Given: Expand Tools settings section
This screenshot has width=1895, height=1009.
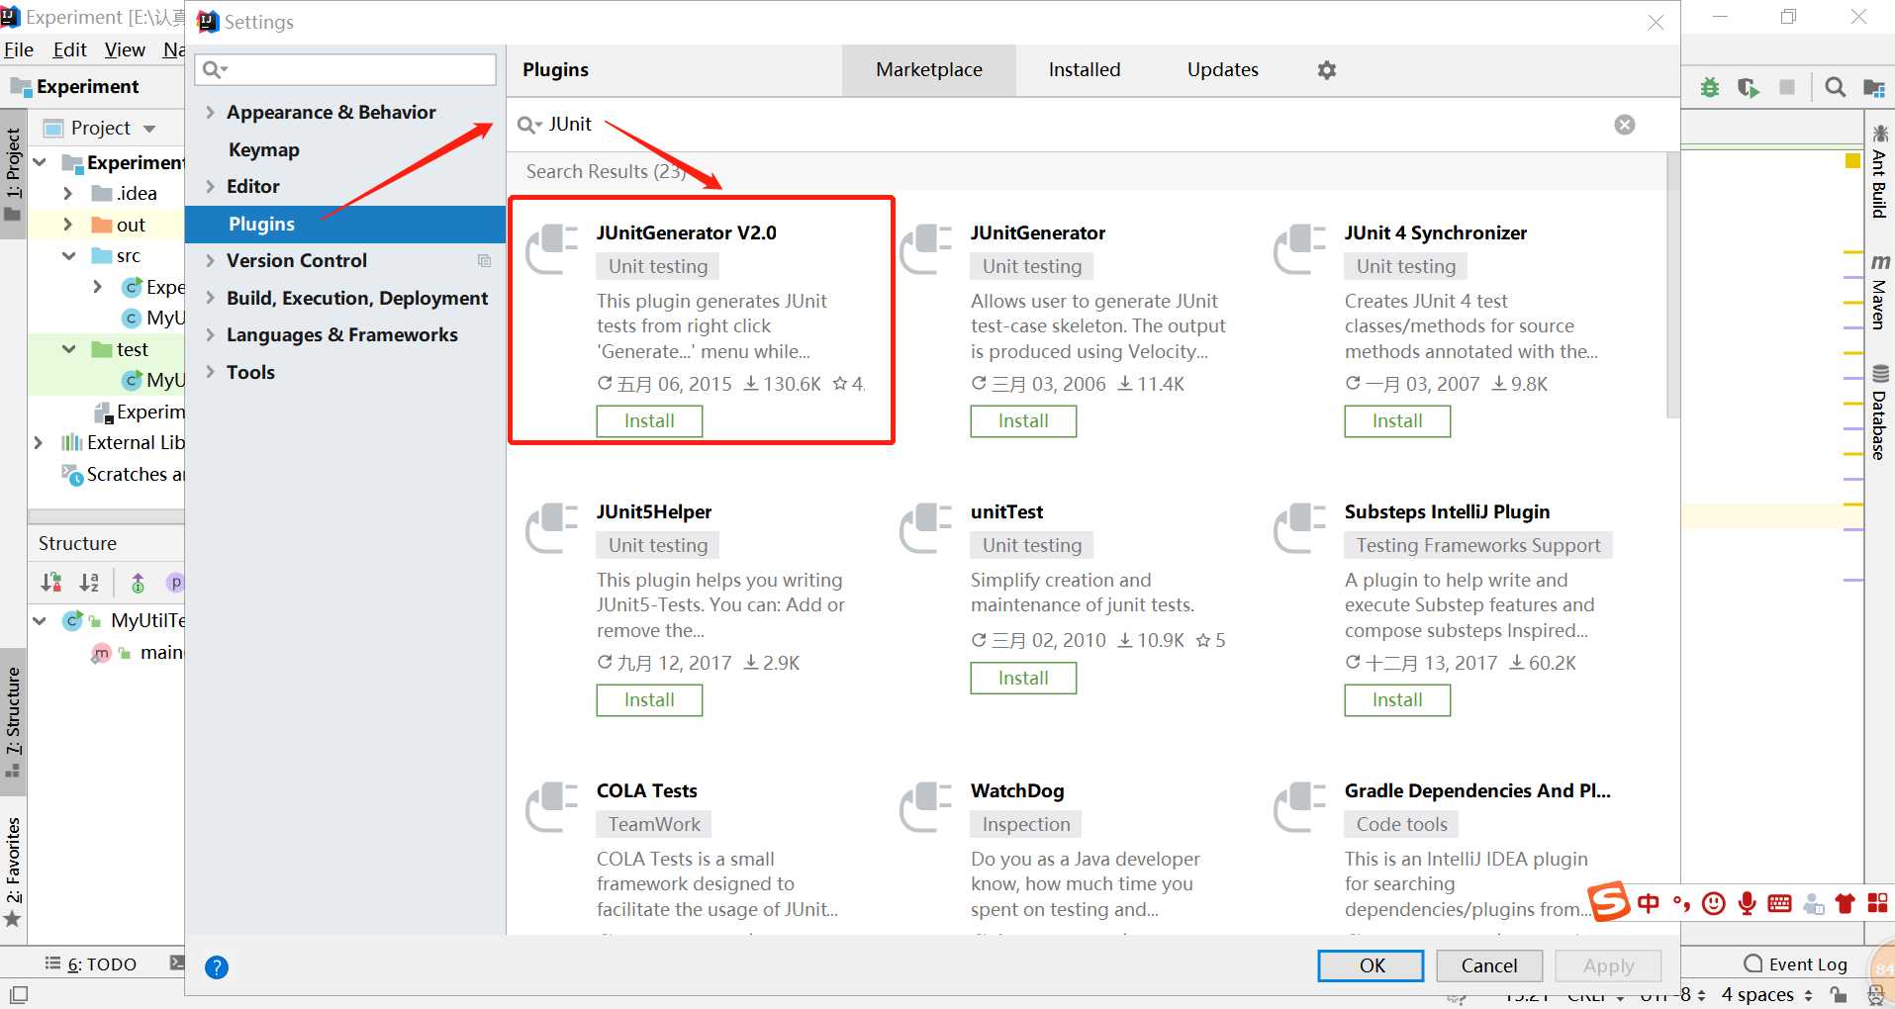Looking at the screenshot, I should click(210, 373).
